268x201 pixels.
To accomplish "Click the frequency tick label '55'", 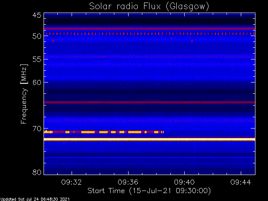I will click(37, 59).
